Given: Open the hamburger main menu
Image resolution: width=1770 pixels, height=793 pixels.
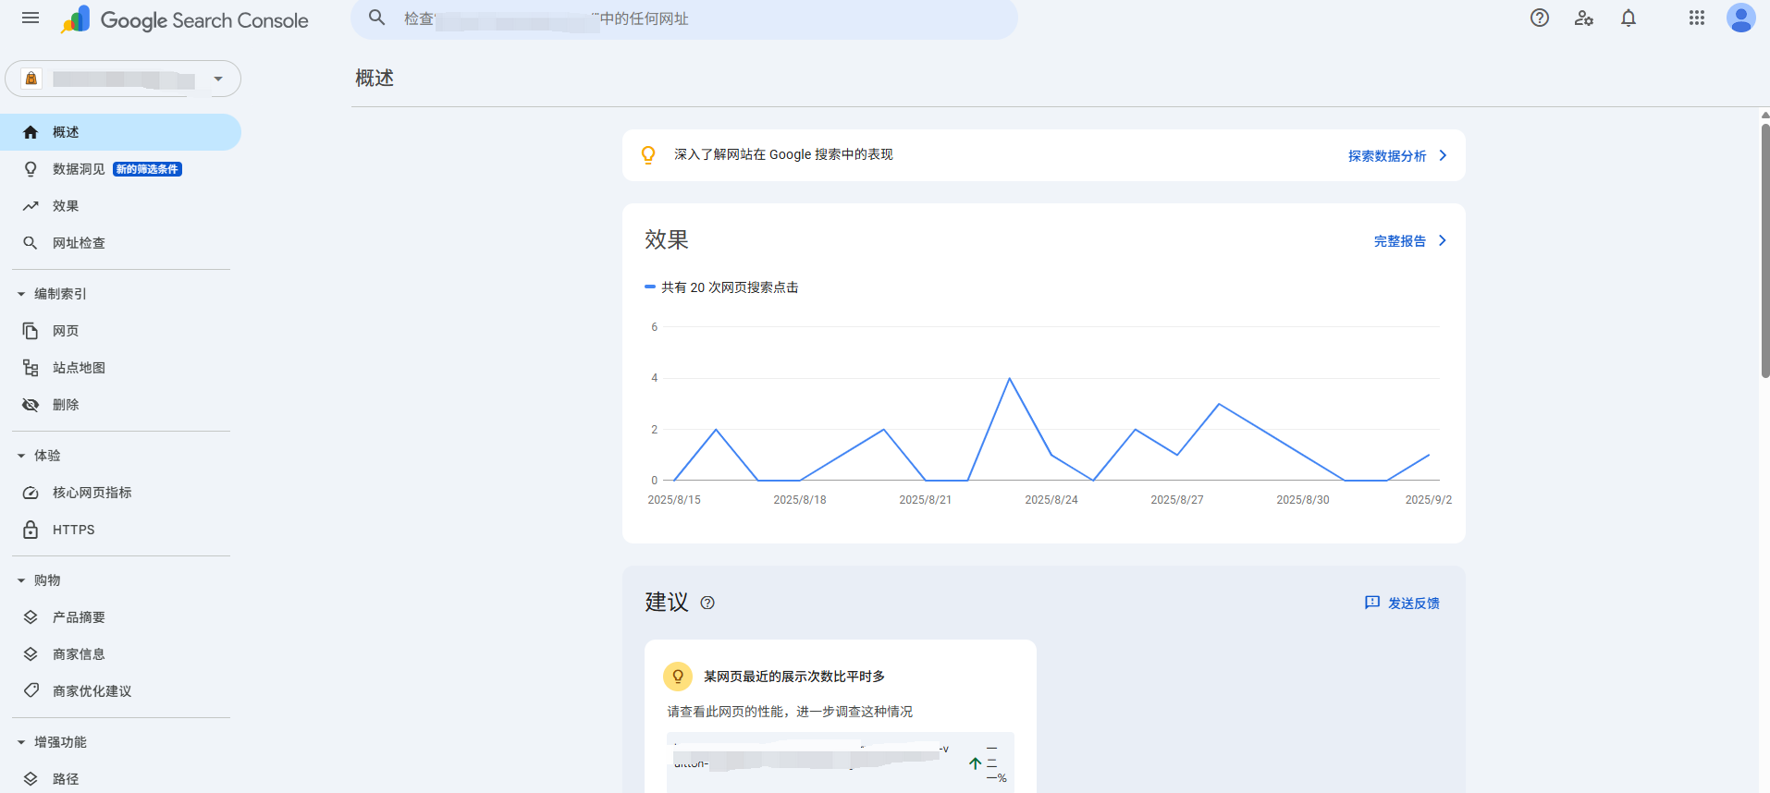Looking at the screenshot, I should coord(31,18).
